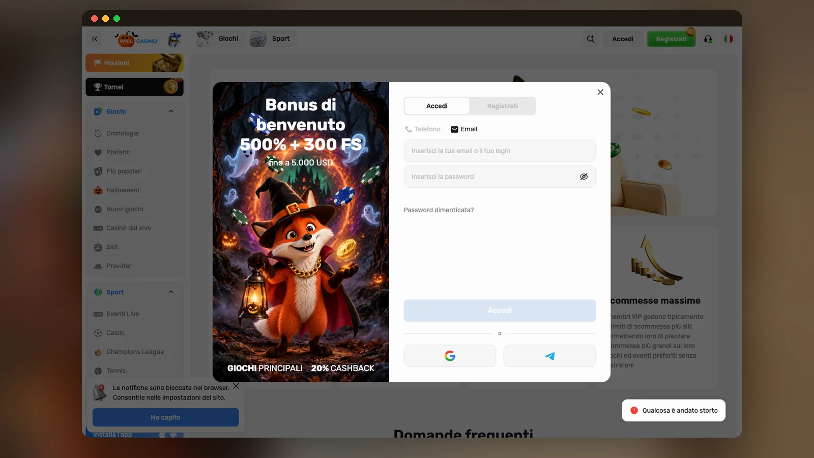Open the Missioni banner in the sidebar
This screenshot has height=458, width=814.
[134, 63]
